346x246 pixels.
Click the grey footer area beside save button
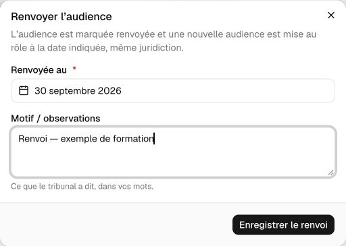(116, 224)
